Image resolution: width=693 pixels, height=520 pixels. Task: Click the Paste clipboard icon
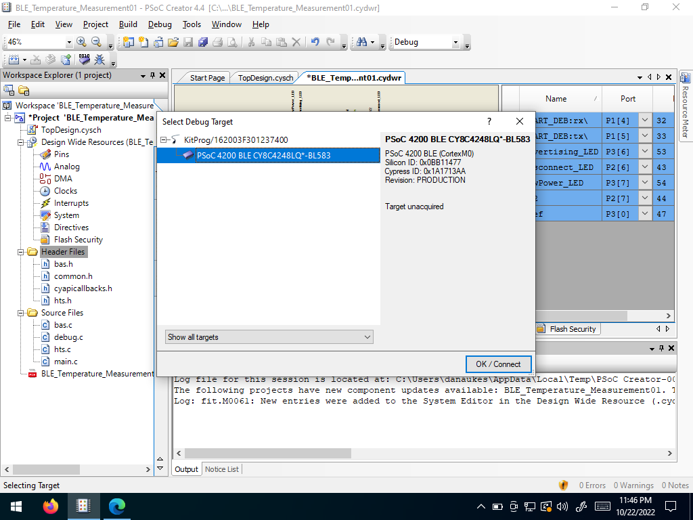tap(281, 42)
